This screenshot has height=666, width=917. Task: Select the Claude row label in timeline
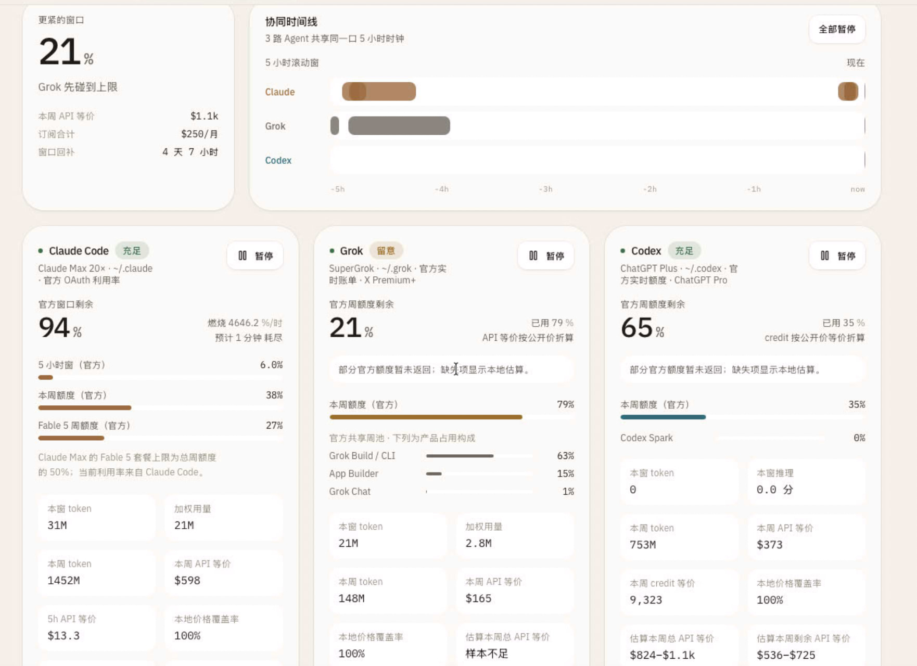pyautogui.click(x=280, y=92)
